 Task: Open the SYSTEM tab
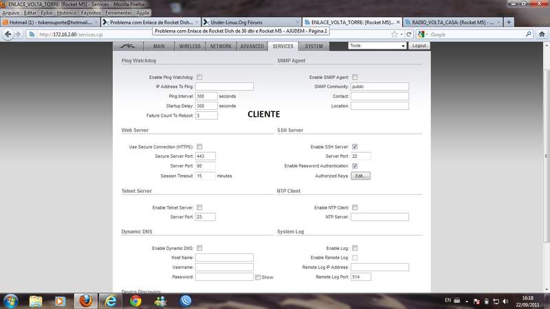point(313,46)
